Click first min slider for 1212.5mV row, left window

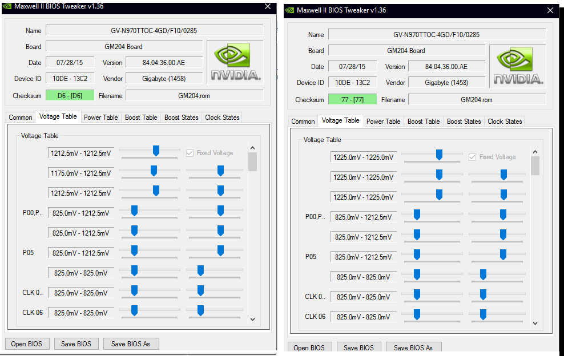click(156, 151)
